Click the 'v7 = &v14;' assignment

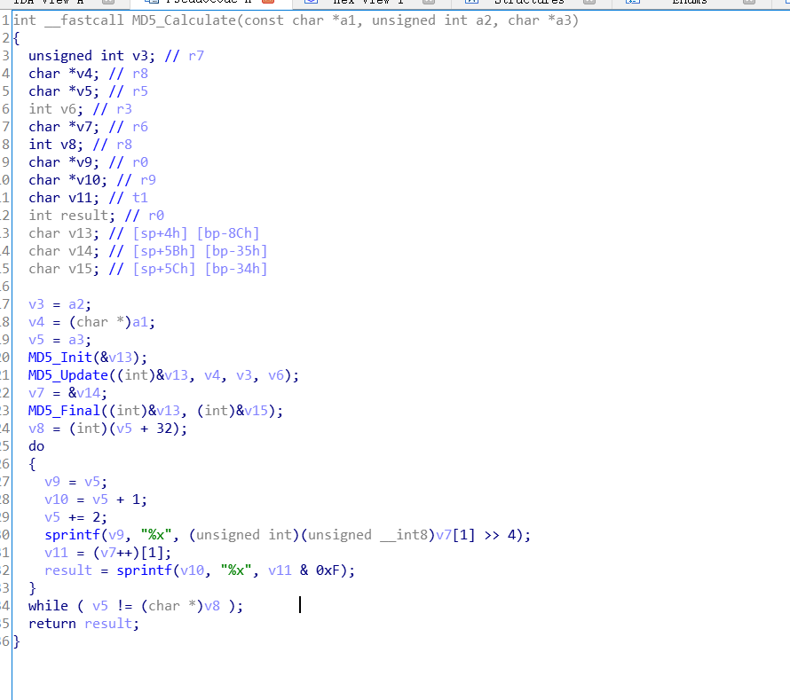pos(68,393)
